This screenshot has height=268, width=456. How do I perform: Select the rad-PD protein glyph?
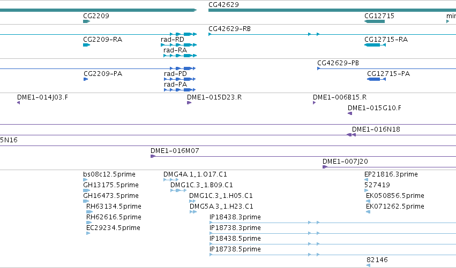[180, 79]
